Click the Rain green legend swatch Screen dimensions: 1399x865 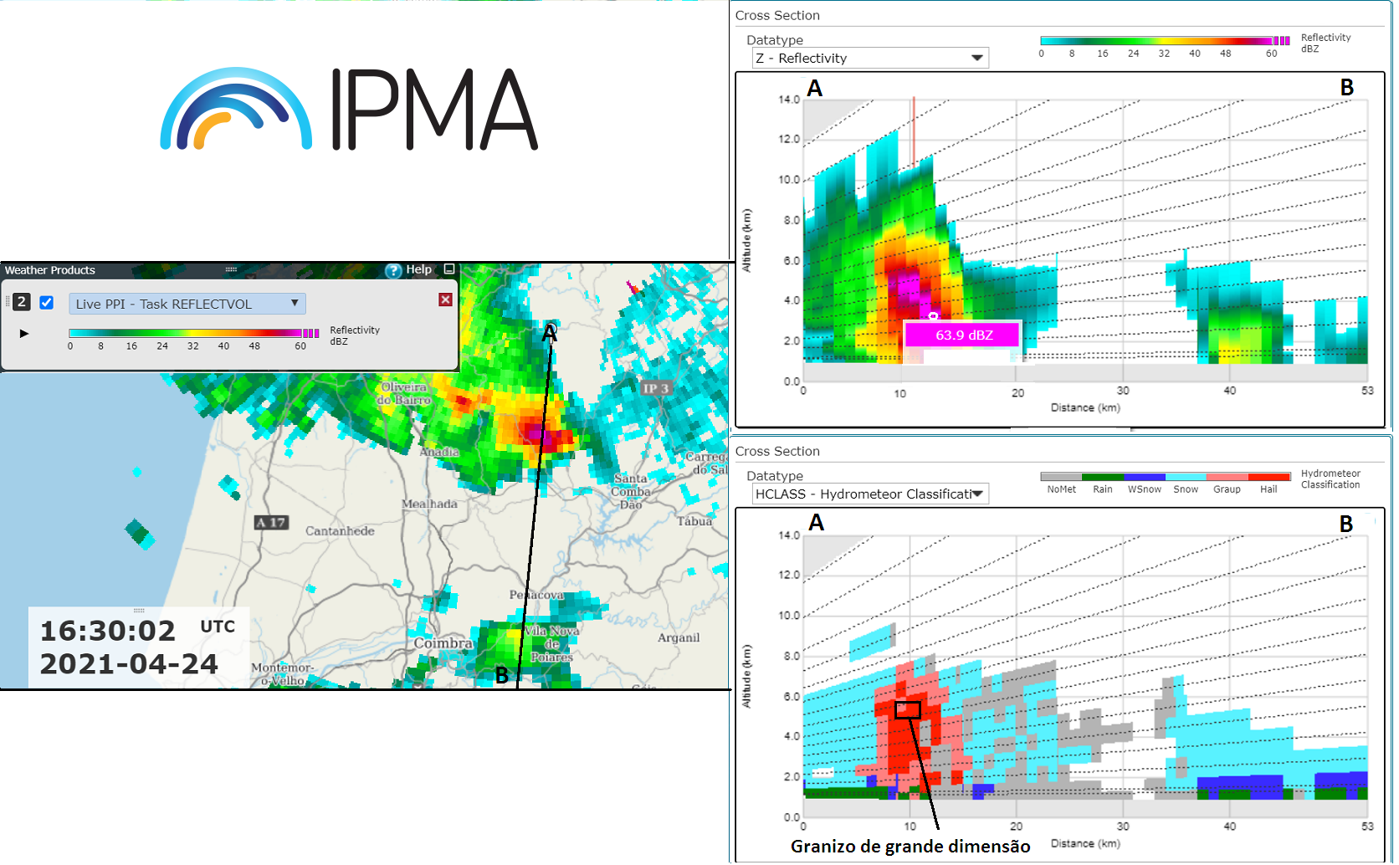(x=1103, y=477)
